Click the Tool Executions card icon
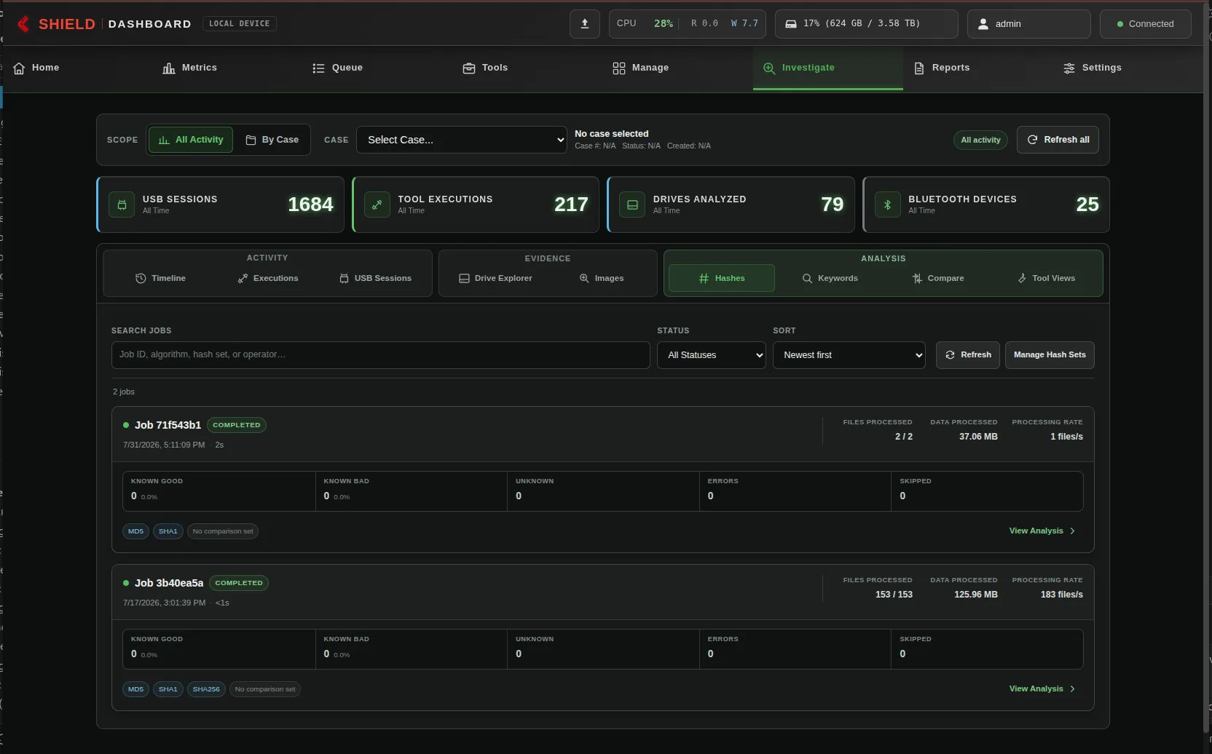 pyautogui.click(x=377, y=205)
